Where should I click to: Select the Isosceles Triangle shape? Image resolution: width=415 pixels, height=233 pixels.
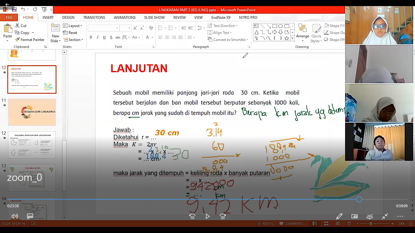(x=256, y=32)
